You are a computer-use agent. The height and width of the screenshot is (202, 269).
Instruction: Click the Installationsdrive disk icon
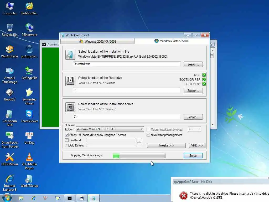tap(70, 107)
